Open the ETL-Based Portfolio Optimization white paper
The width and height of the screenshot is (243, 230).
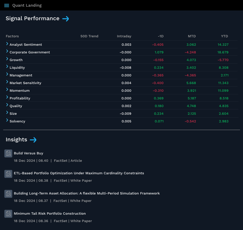[x=79, y=173]
